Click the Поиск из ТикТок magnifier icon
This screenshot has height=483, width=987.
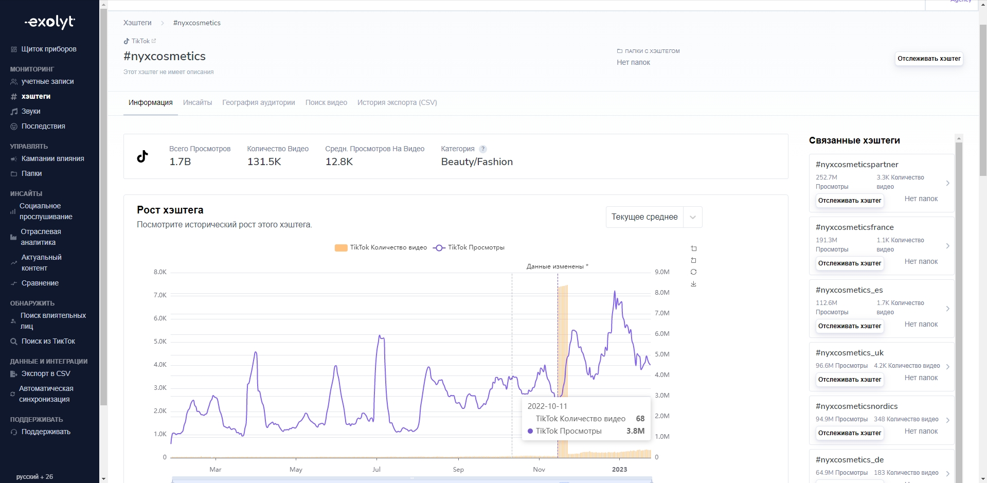pyautogui.click(x=14, y=342)
